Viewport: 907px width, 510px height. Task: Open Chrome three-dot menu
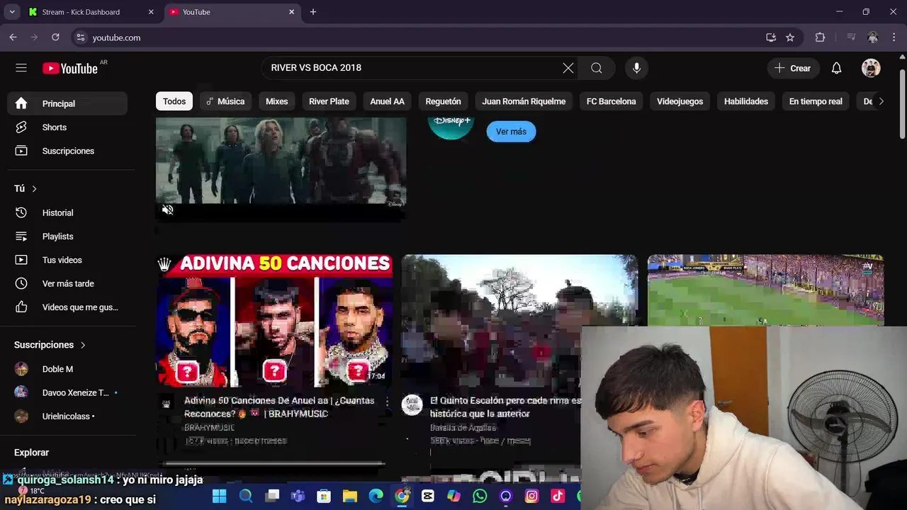pos(894,38)
